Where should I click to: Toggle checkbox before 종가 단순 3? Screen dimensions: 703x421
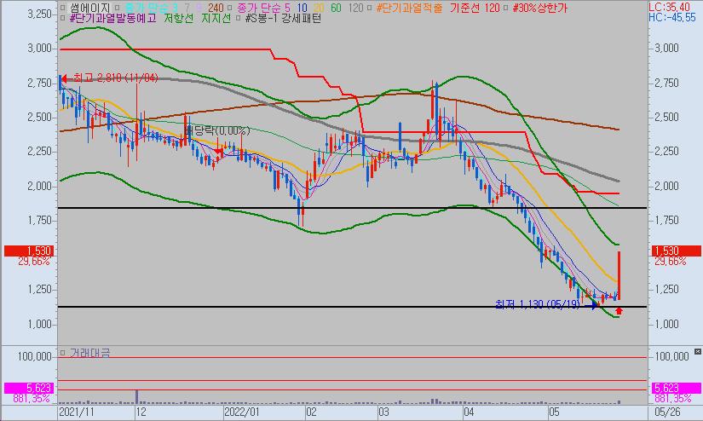[117, 8]
